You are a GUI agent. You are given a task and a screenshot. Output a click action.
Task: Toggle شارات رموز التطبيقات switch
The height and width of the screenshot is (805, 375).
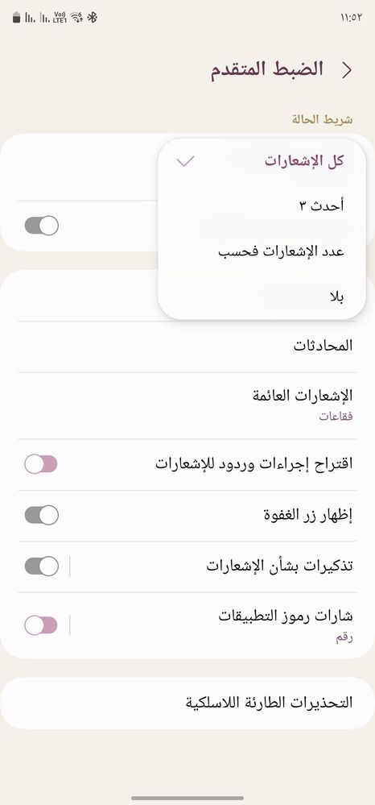coord(41,625)
